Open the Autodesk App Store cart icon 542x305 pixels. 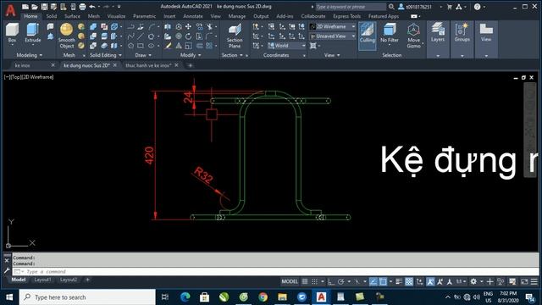[450, 7]
